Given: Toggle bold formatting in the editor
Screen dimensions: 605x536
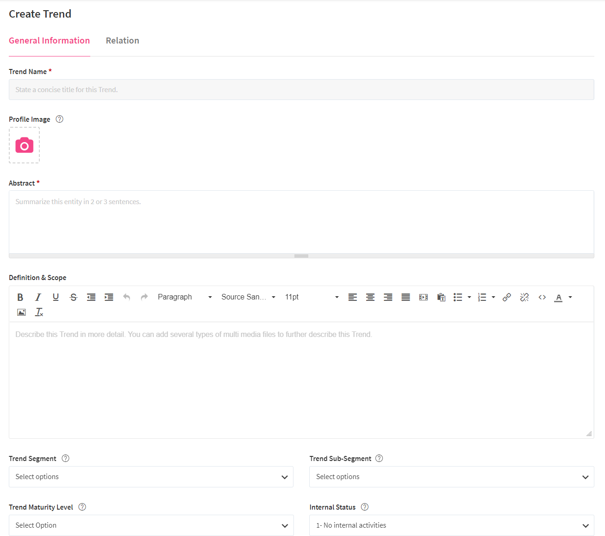Looking at the screenshot, I should (x=20, y=297).
